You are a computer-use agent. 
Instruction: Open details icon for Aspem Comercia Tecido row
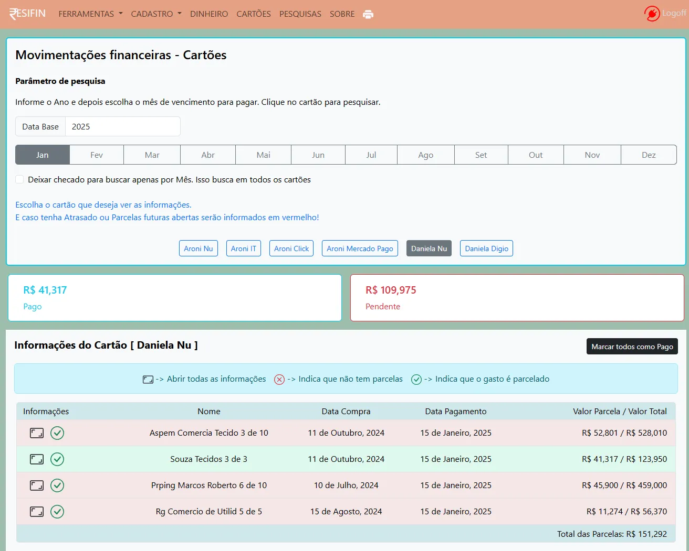pos(37,433)
